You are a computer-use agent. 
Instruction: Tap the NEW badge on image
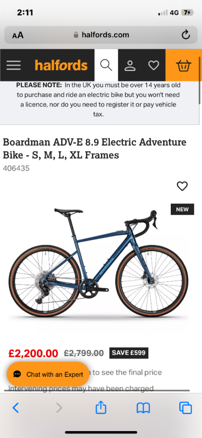coord(182,209)
